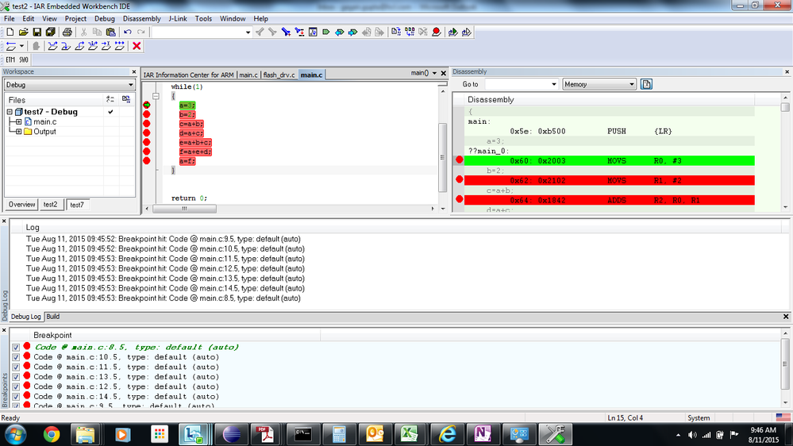Image resolution: width=793 pixels, height=446 pixels.
Task: Open the J-Link menu
Action: pyautogui.click(x=178, y=19)
